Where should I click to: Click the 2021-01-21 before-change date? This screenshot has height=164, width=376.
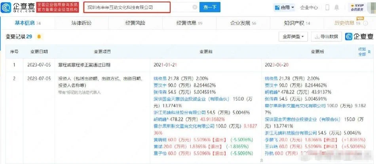coord(165,65)
